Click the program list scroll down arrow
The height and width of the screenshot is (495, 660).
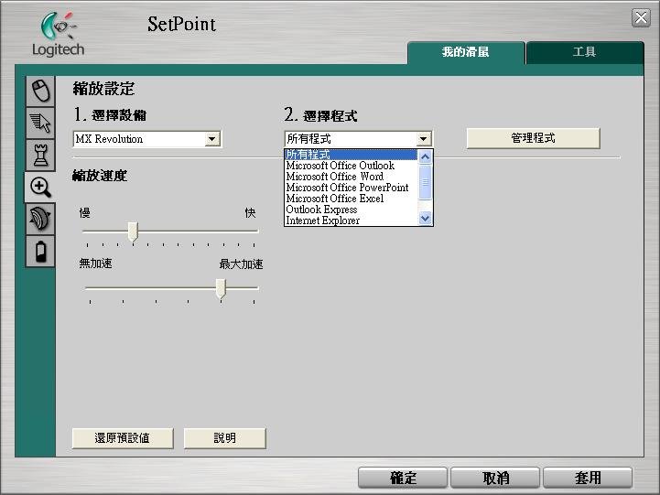click(425, 219)
